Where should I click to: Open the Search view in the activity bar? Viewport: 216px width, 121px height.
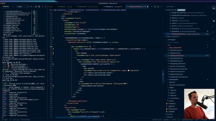point(213,13)
